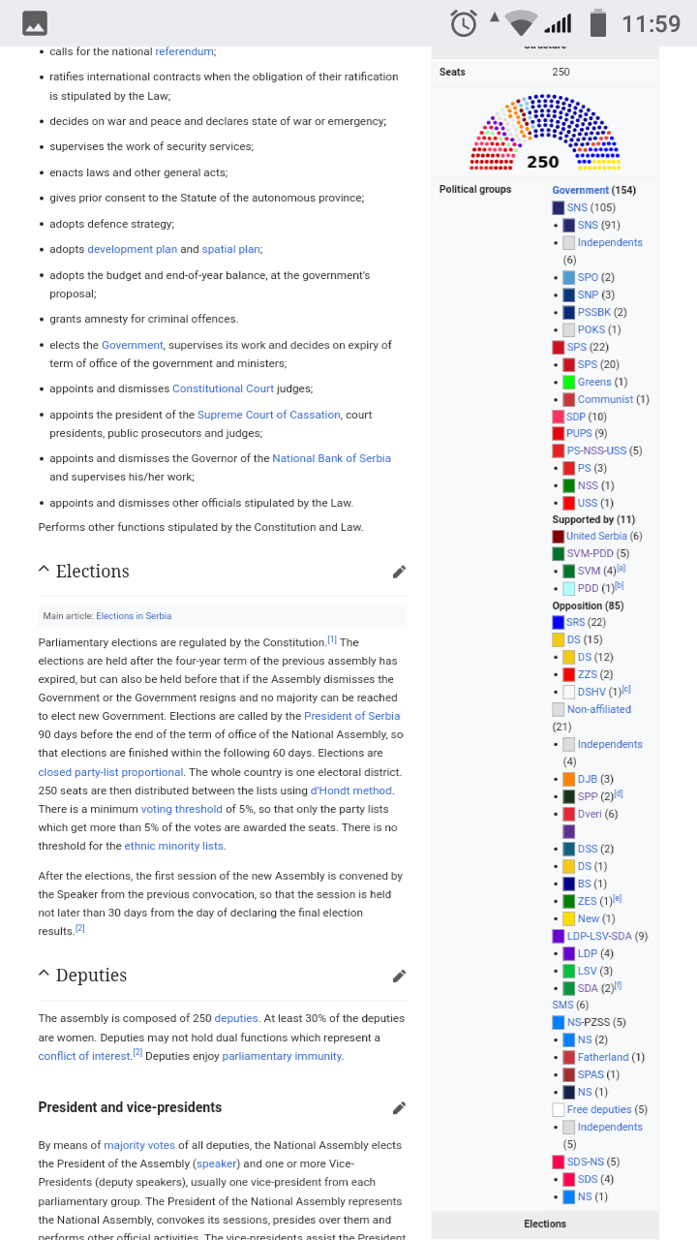The image size is (697, 1240).
Task: Open the United Serbia link
Action: 596,536
